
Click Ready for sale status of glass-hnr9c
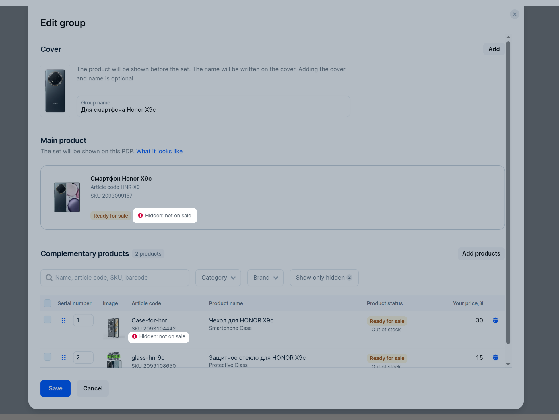(387, 358)
